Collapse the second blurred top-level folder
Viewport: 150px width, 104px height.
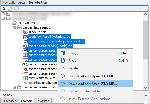tap(3, 18)
